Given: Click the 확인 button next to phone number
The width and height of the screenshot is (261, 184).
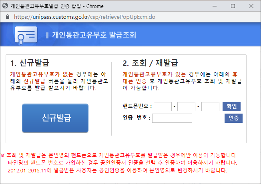Looking at the screenshot, I should 231,106.
